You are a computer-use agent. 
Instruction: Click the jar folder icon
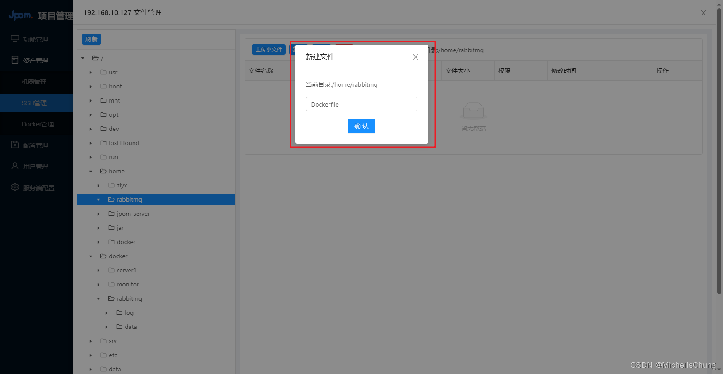coord(111,228)
